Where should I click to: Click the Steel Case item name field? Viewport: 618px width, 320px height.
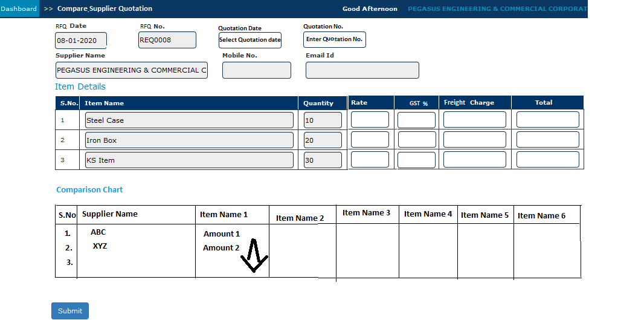coord(189,120)
